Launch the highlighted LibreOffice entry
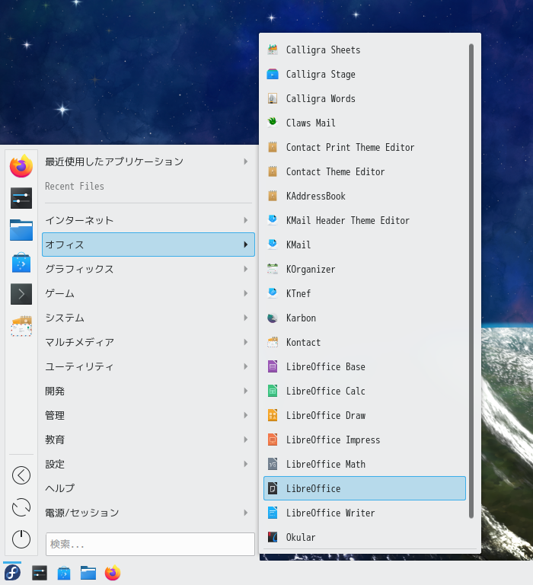This screenshot has width=533, height=585. click(x=365, y=488)
